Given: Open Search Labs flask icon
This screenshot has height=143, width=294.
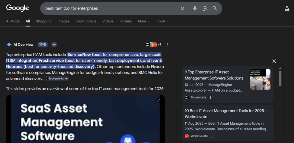Looking at the screenshot, I should [x=287, y=9].
